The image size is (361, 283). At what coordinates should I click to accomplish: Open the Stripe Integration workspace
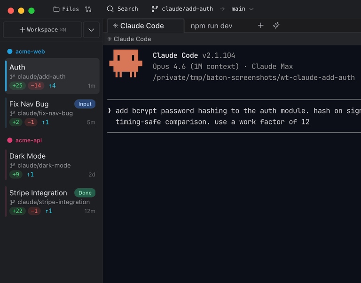[x=53, y=201]
